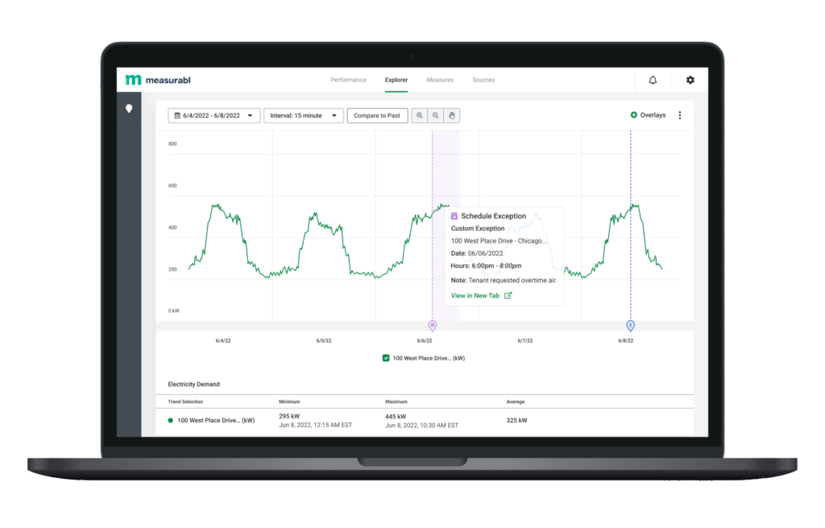Click the Measurabl logo

coord(158,80)
